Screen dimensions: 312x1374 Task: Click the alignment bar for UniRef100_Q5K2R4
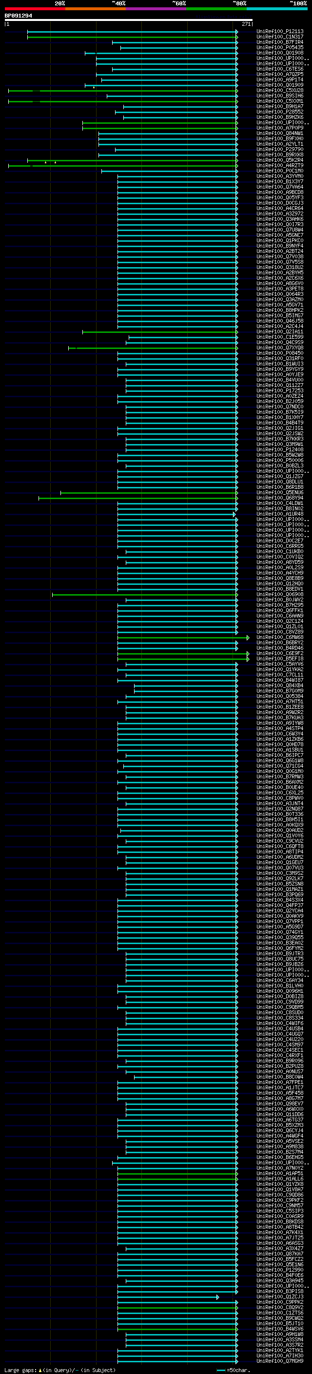coord(132,160)
